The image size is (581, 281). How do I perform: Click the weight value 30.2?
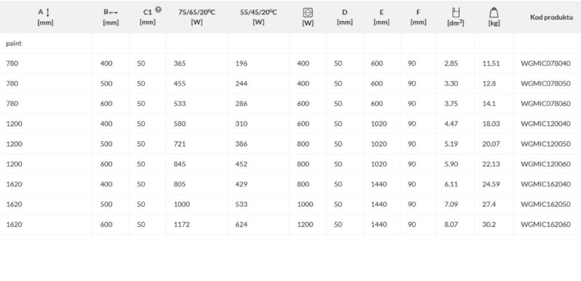[489, 224]
